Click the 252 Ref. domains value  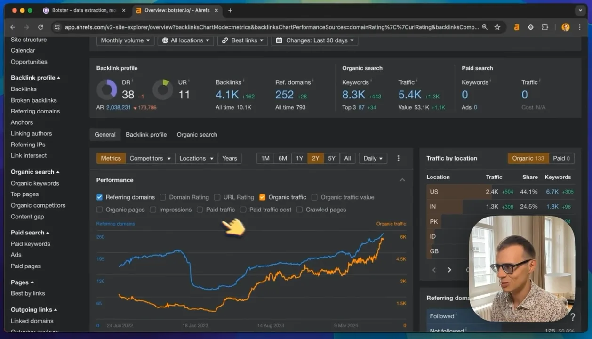point(285,95)
